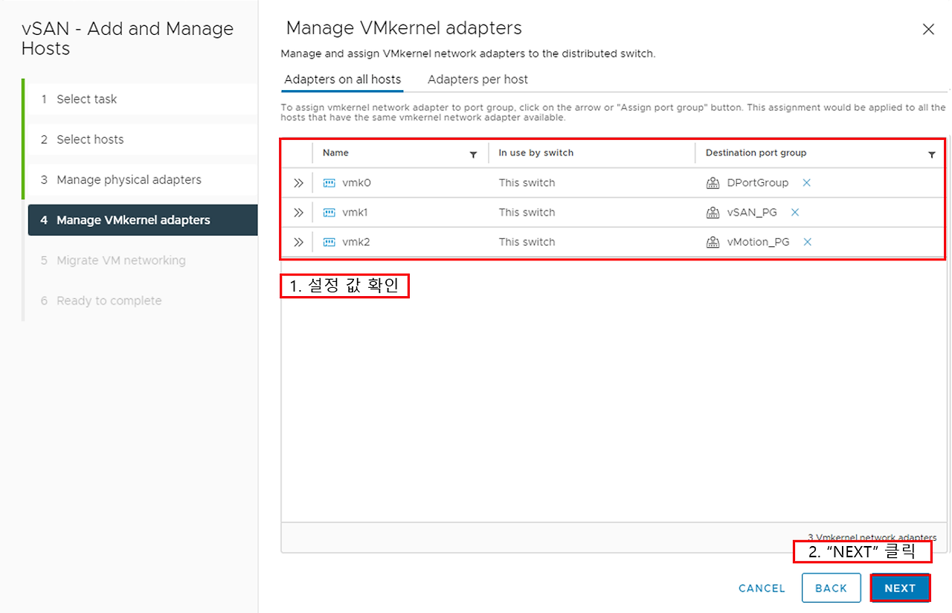Viewport: 952px width, 613px height.
Task: Select step 4 Manage VMkernel adapters
Action: pos(143,220)
